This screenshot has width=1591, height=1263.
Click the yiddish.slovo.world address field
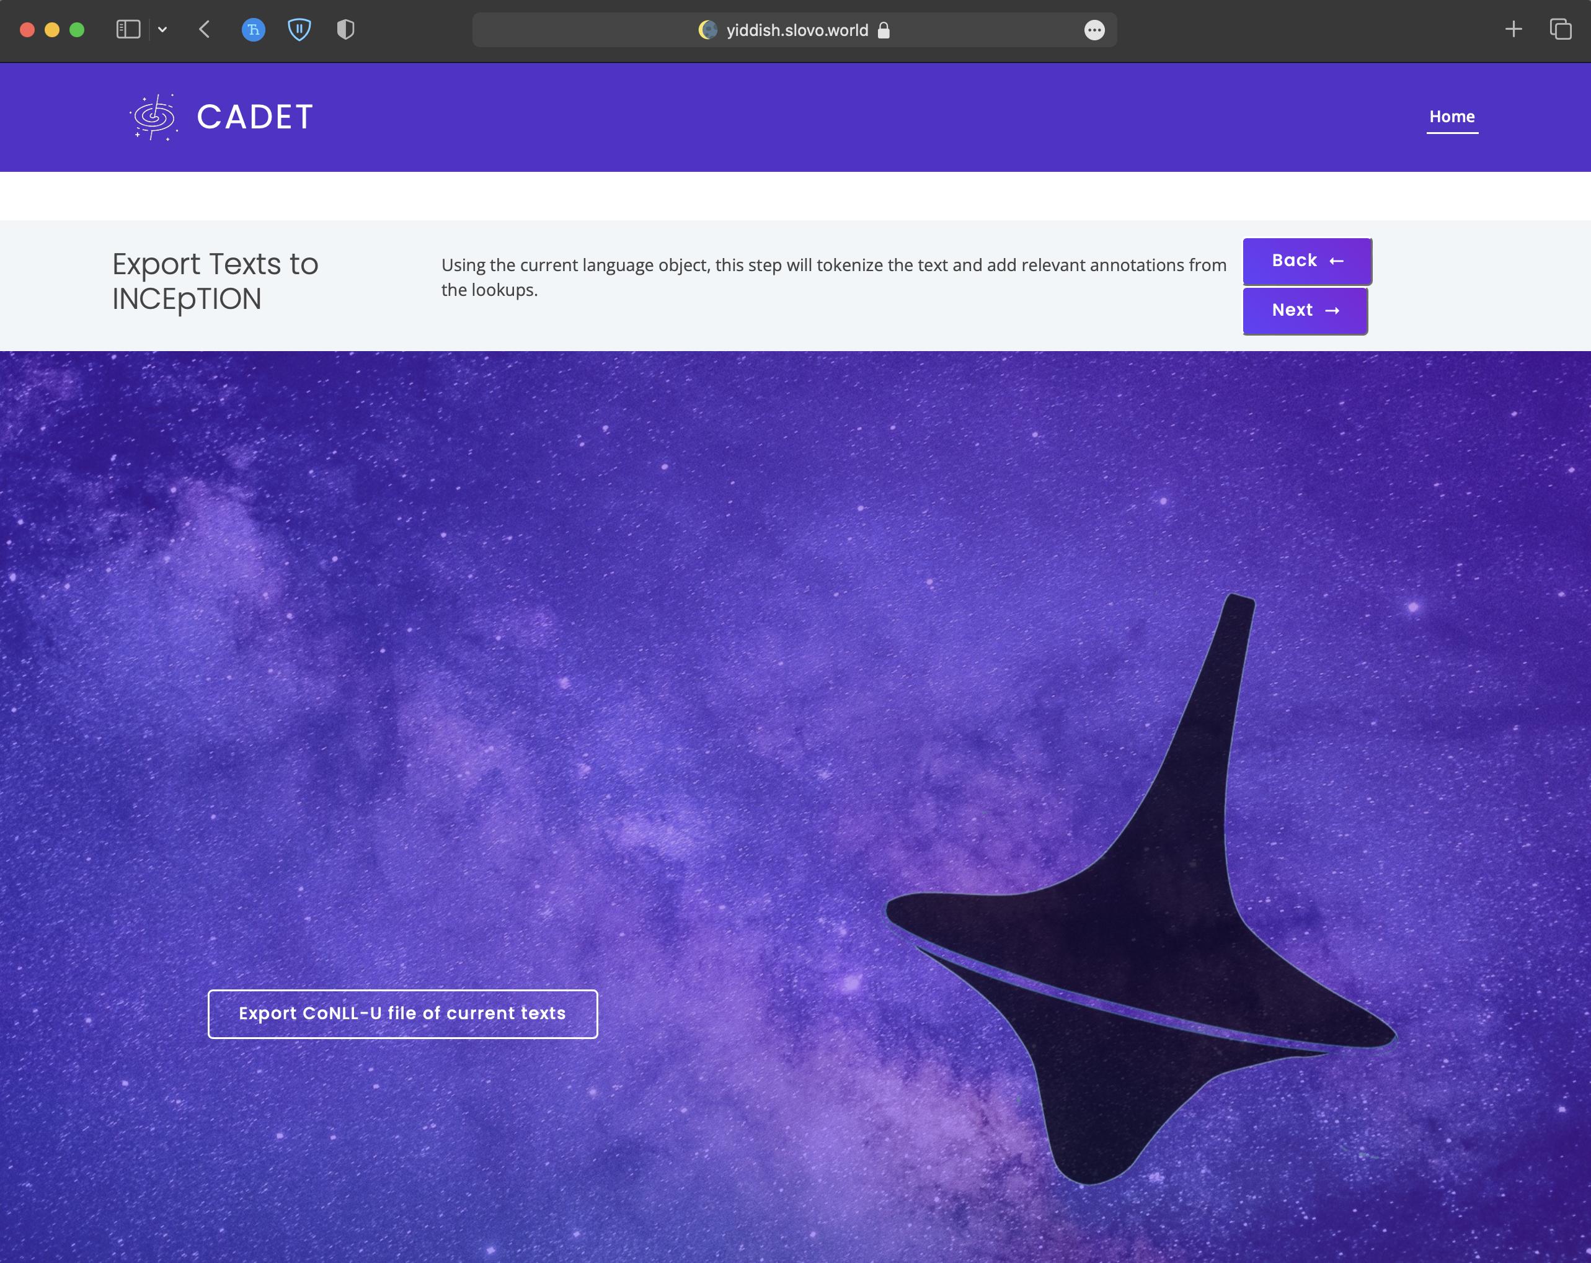pyautogui.click(x=797, y=30)
